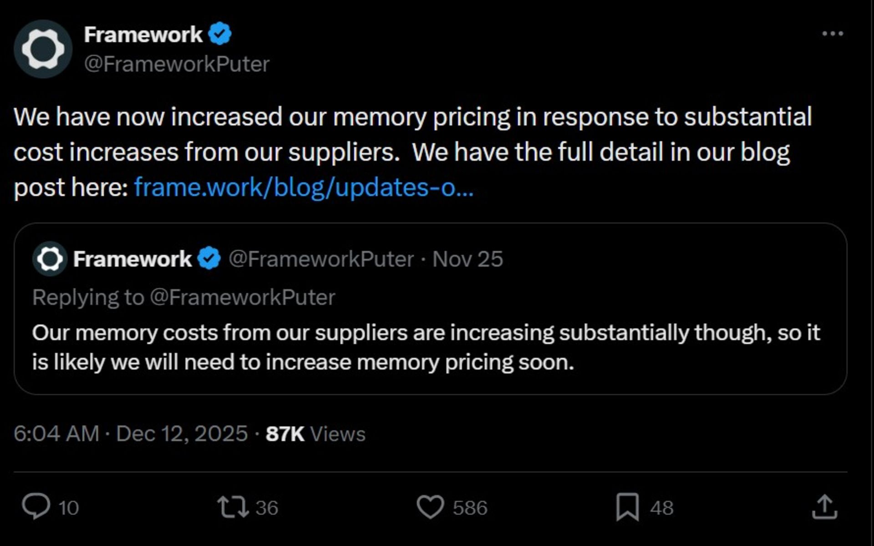874x546 pixels.
Task: Click the large Framework profile avatar
Action: 43,49
